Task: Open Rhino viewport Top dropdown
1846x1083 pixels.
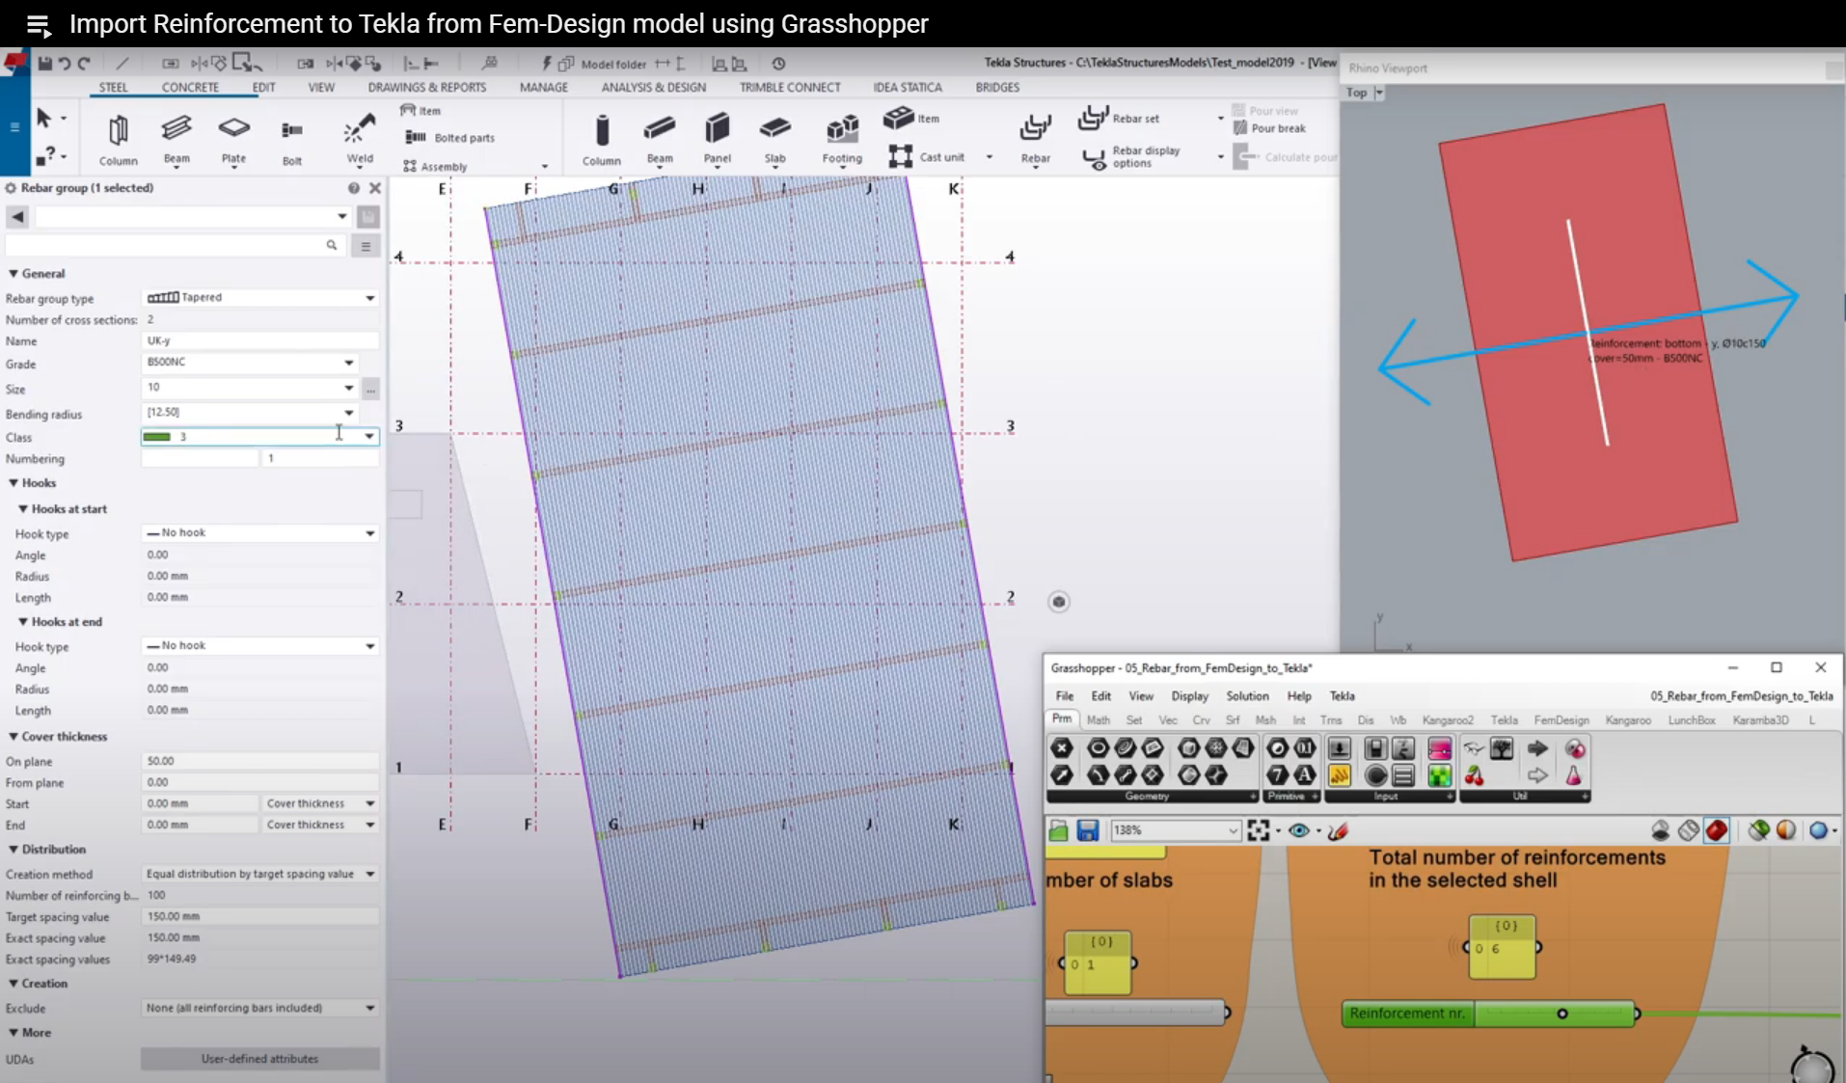Action: [x=1378, y=93]
